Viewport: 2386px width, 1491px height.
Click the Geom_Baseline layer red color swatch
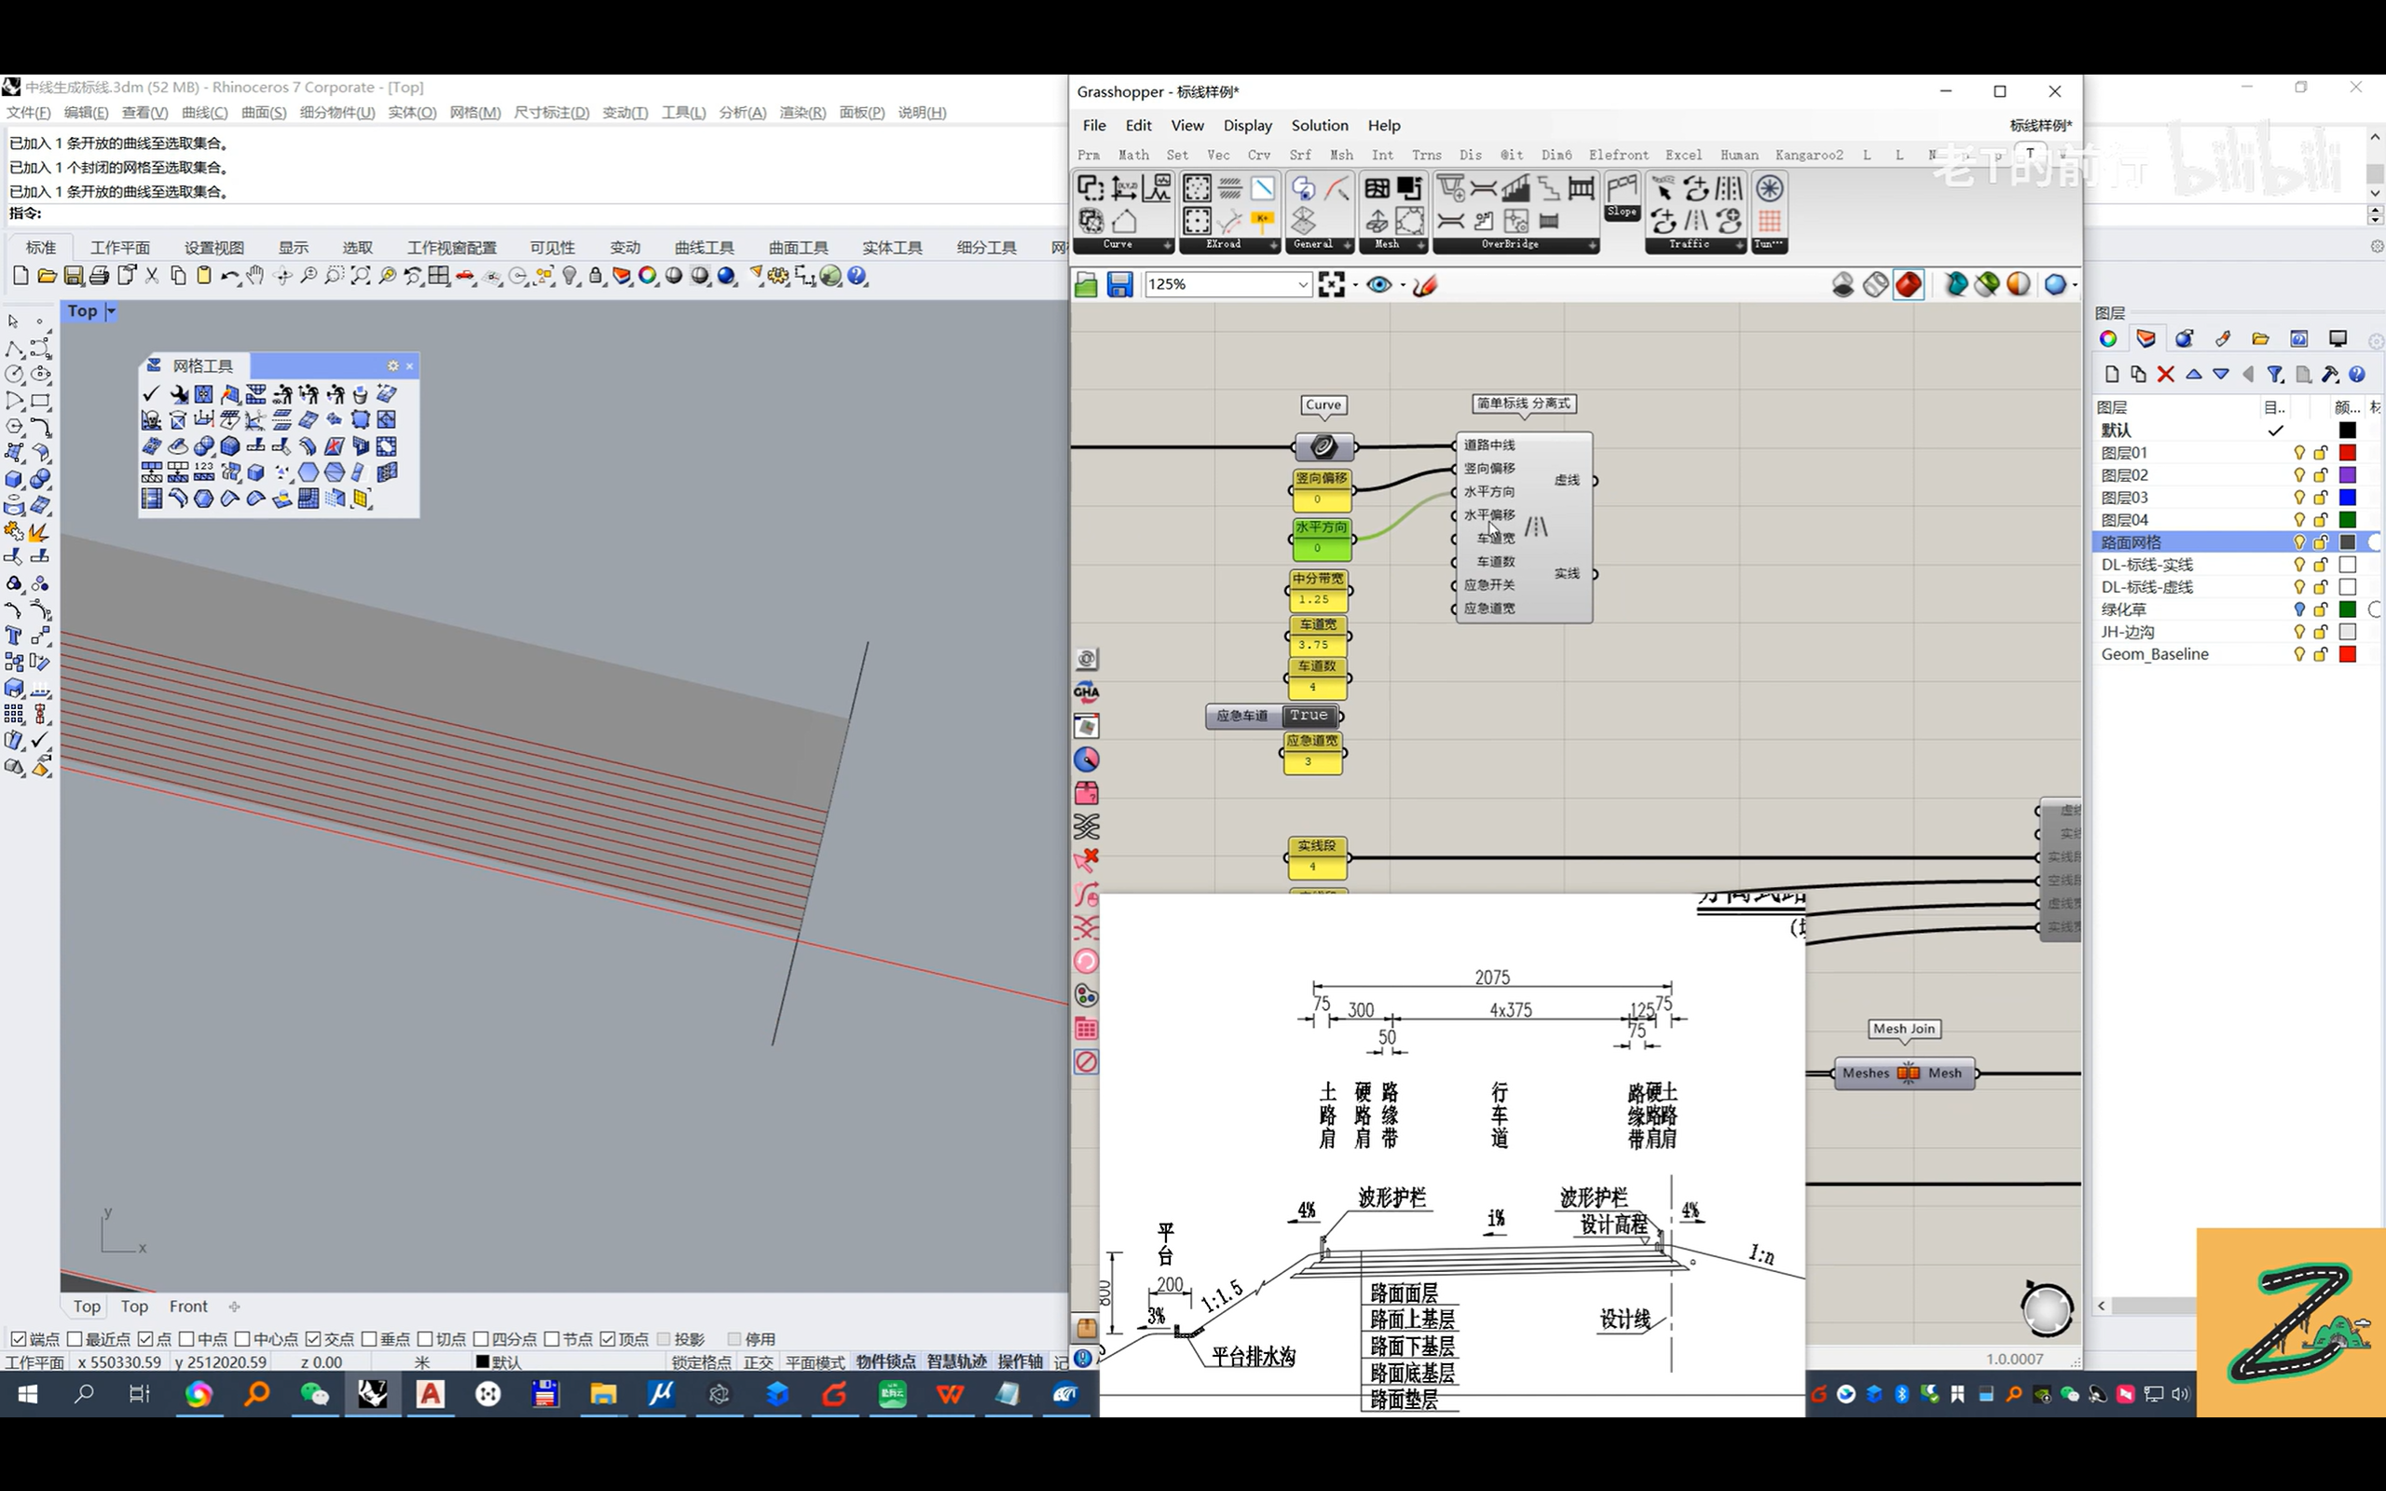(x=2347, y=655)
